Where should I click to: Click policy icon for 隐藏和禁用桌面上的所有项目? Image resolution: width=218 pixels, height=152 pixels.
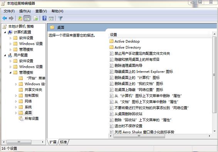[x=111, y=60]
